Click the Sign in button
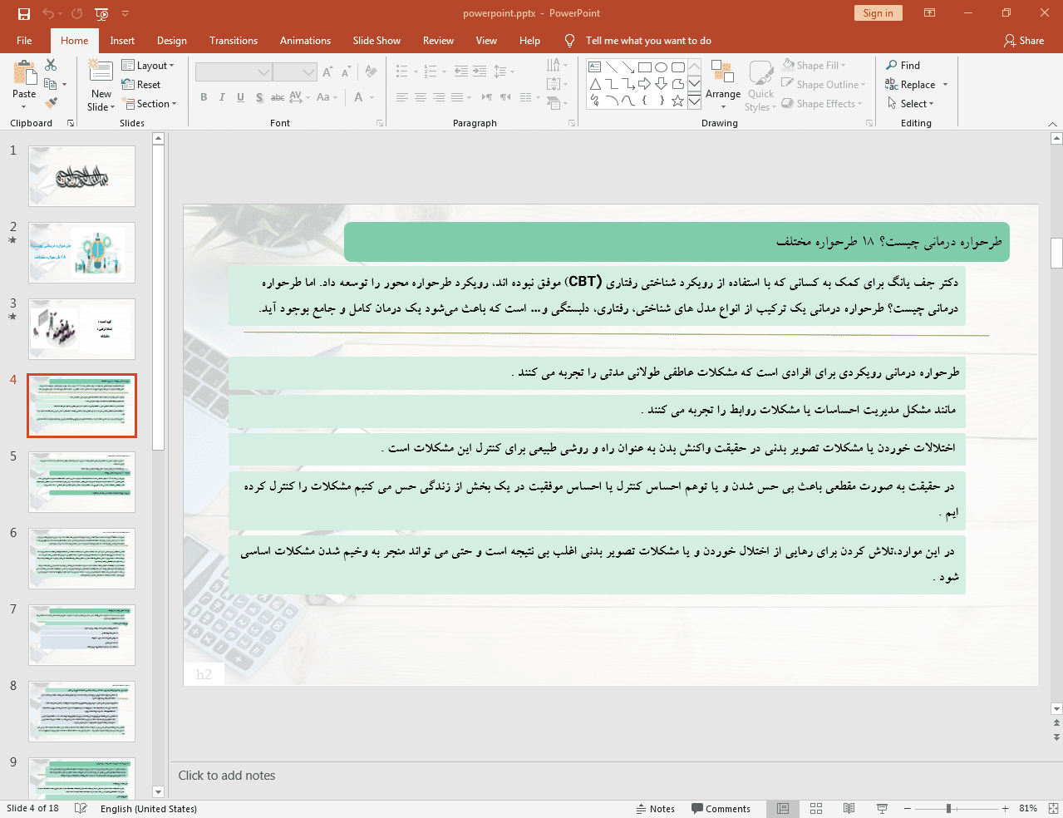The width and height of the screenshot is (1063, 818). tap(878, 13)
